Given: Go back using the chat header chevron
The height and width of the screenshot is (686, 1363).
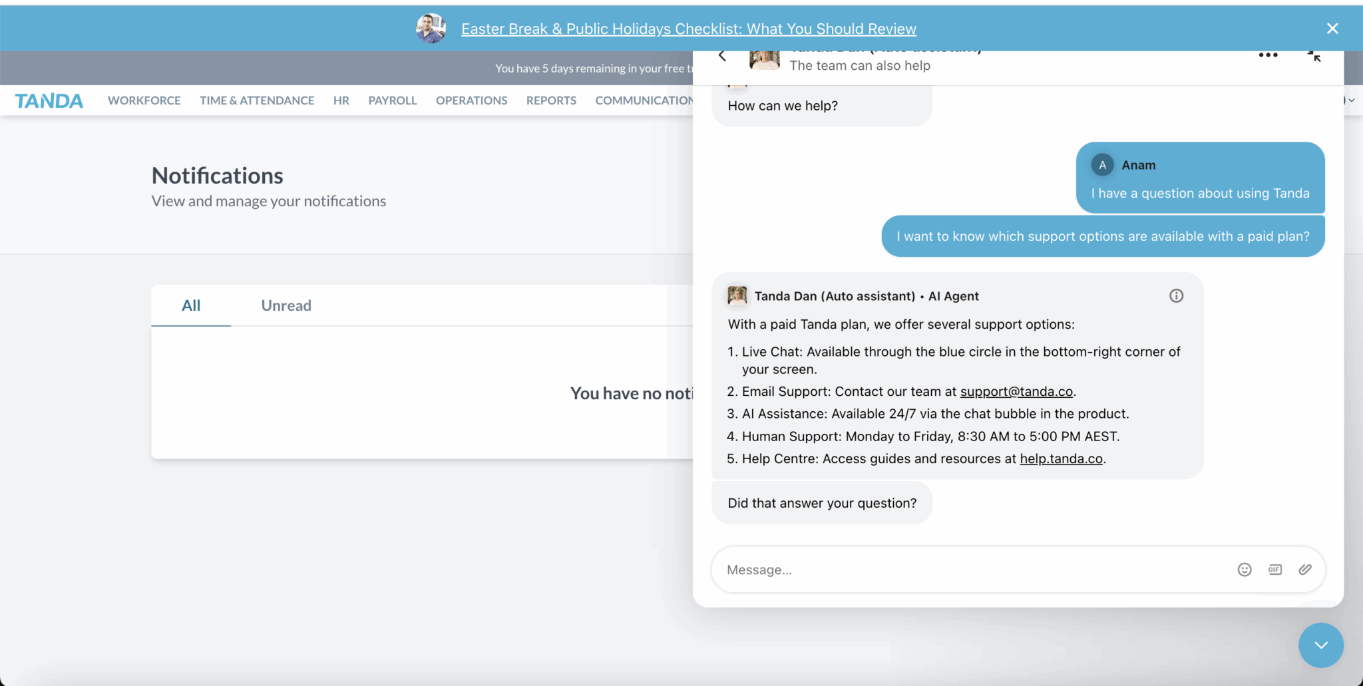Looking at the screenshot, I should point(722,55).
